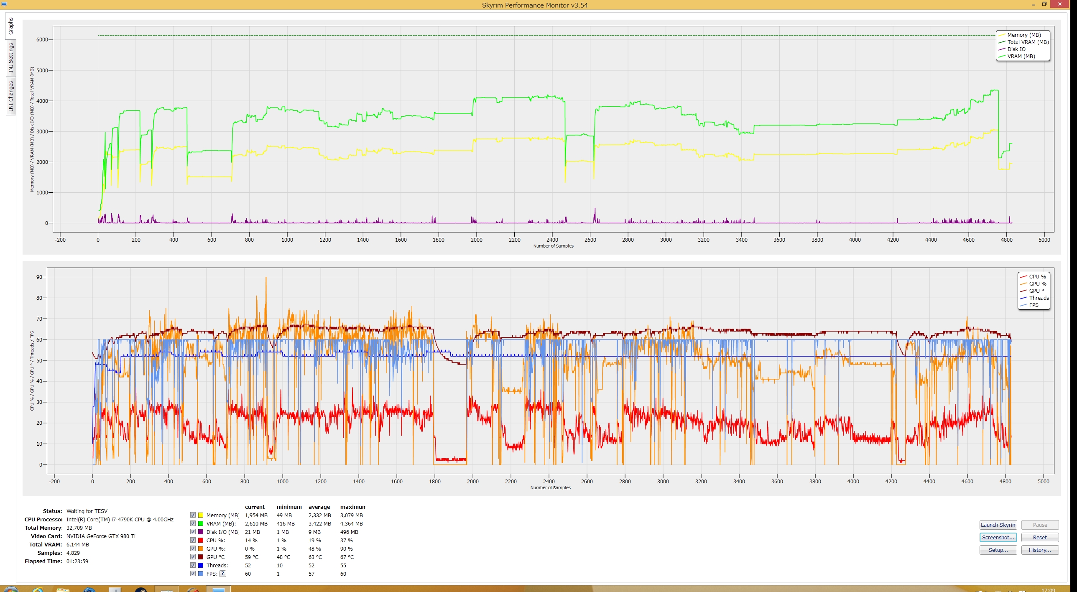
Task: Click the red CPU % color swatch
Action: click(201, 540)
